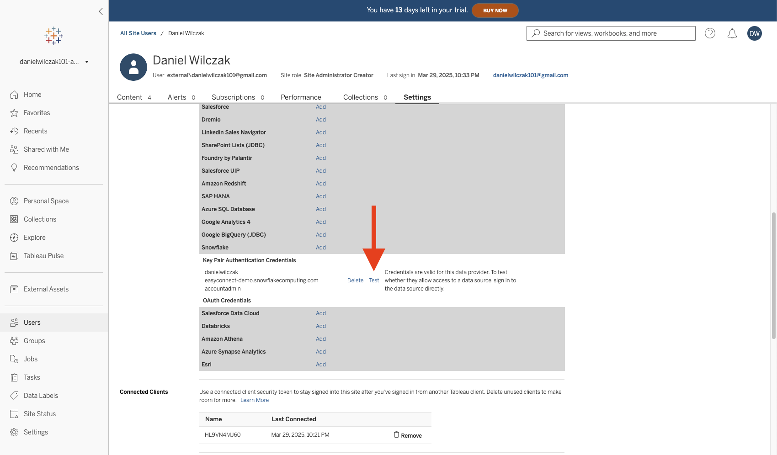Add Amazon Athena OAuth credentials
Viewport: 777px width, 455px height.
coord(321,339)
